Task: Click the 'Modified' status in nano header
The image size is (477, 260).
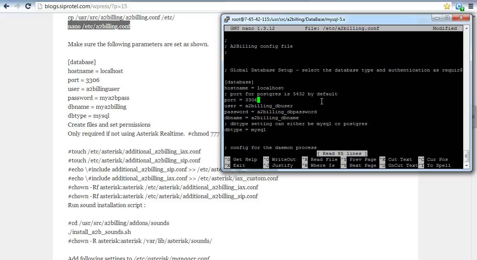Action: pos(445,28)
